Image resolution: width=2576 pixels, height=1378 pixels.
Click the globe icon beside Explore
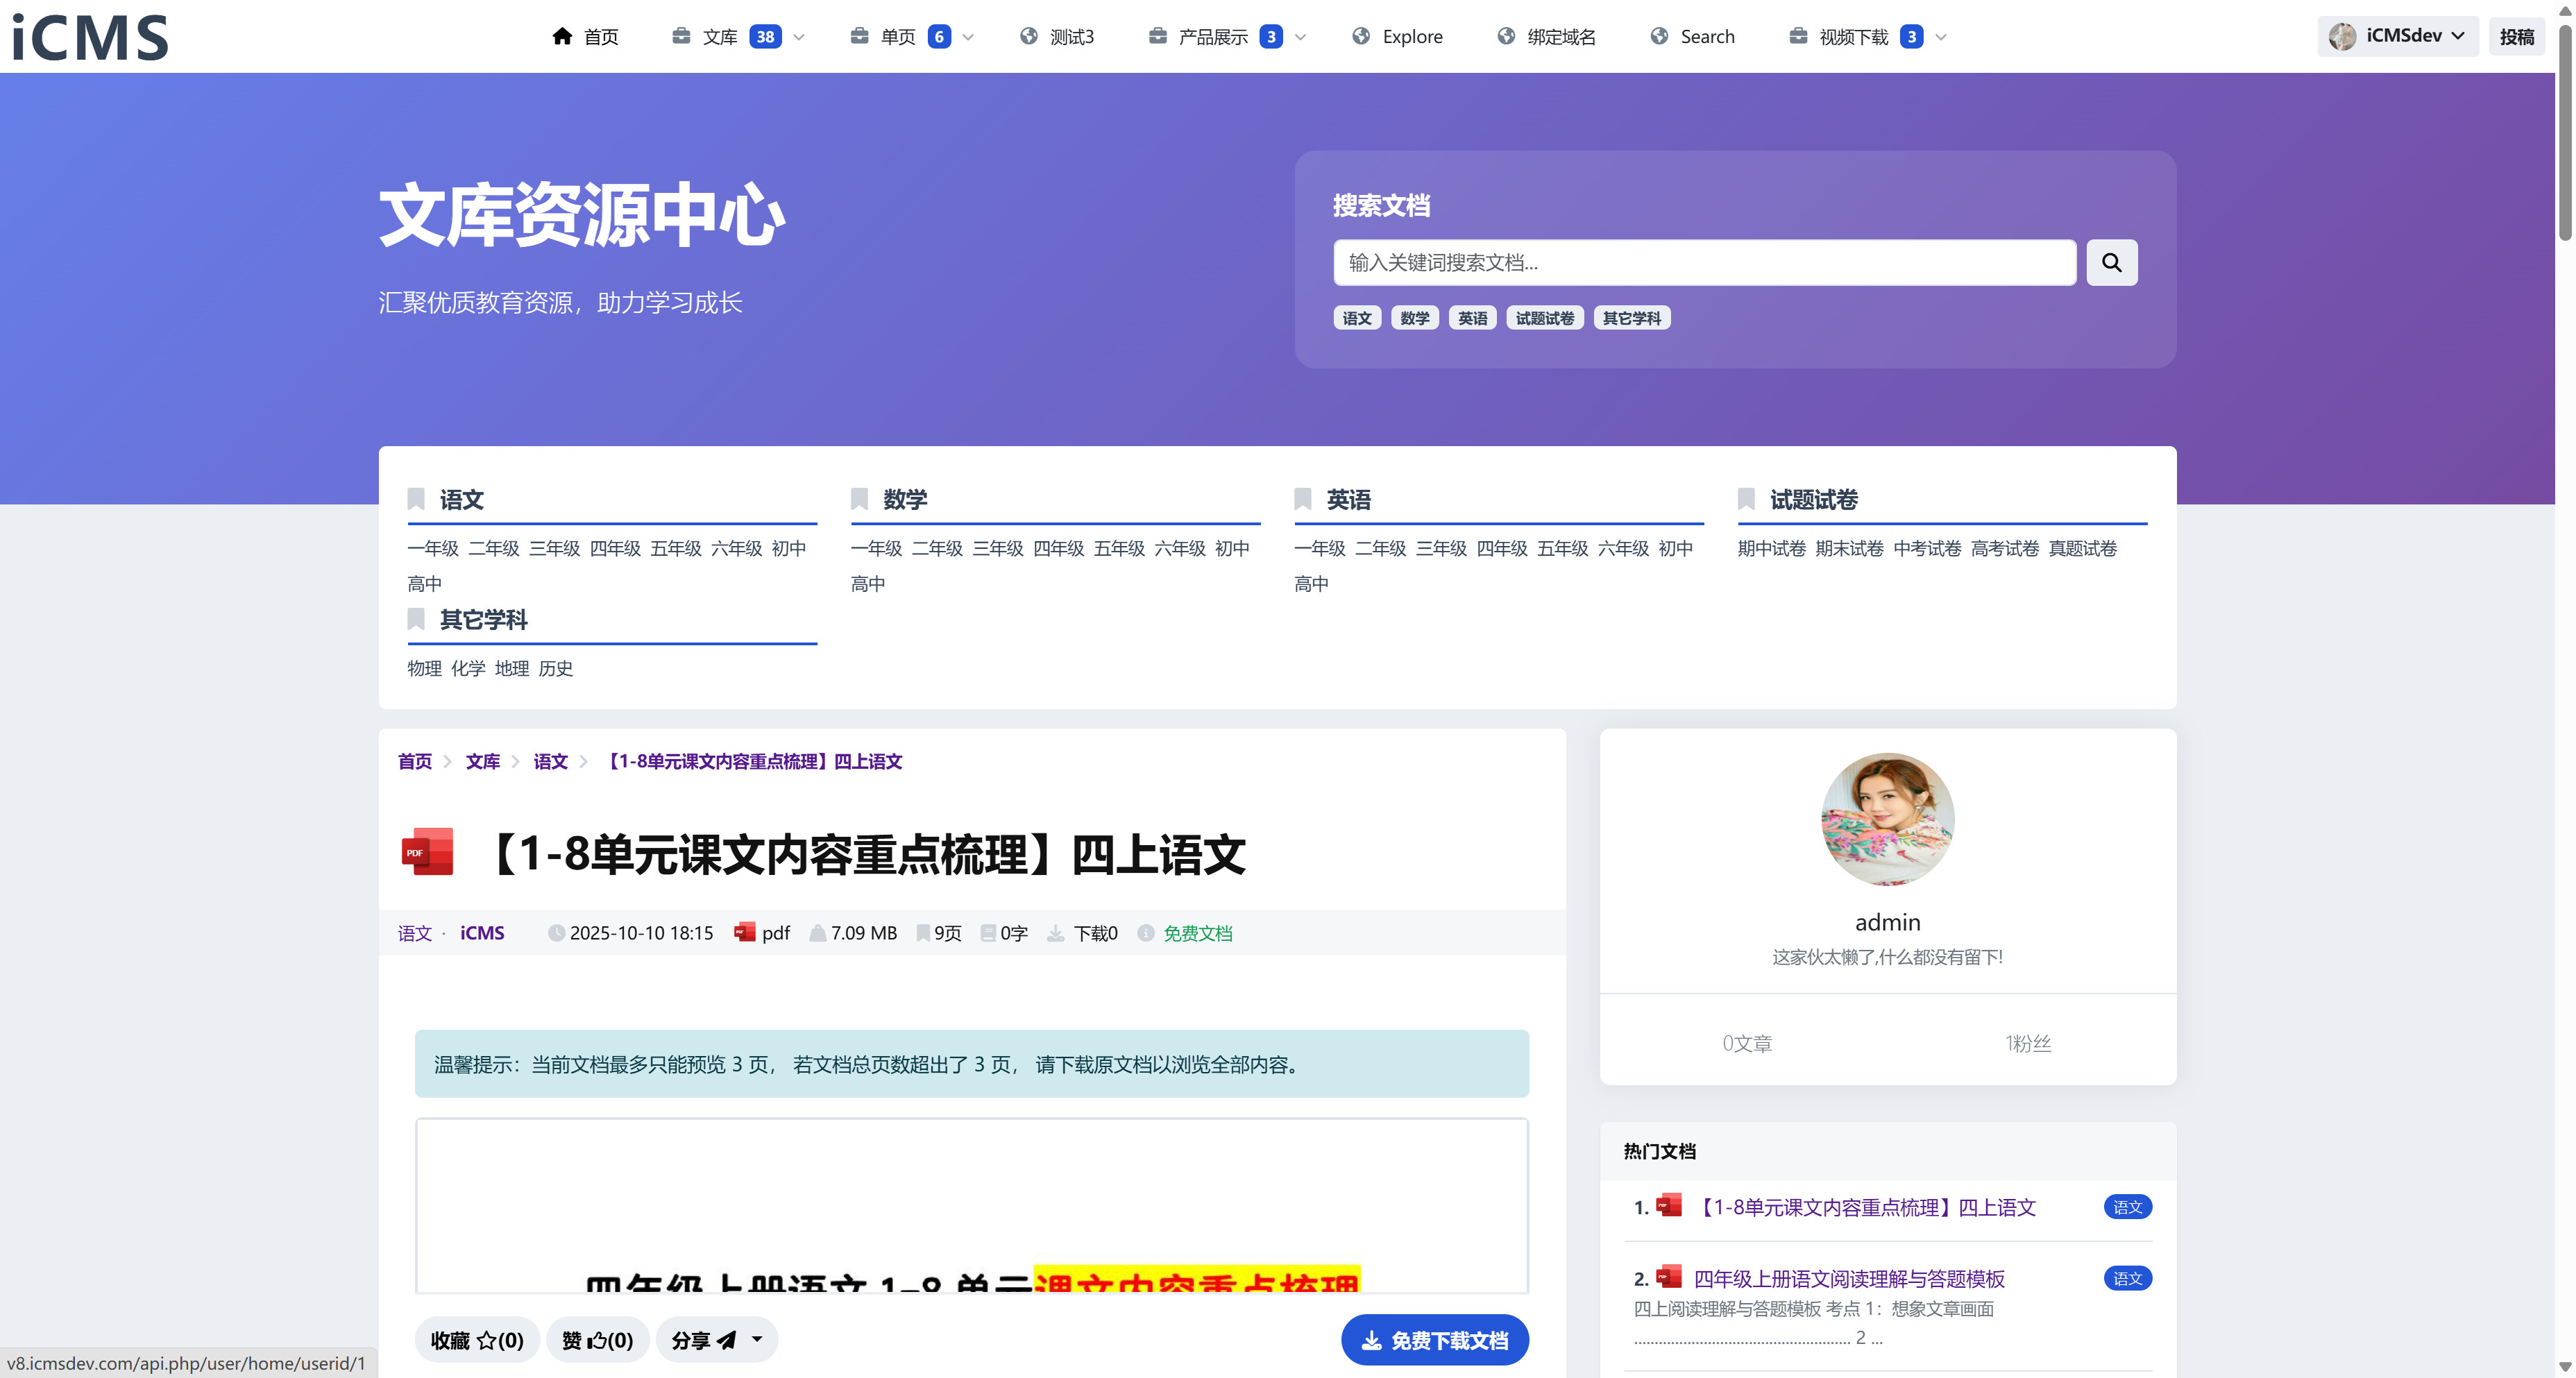tap(1361, 36)
